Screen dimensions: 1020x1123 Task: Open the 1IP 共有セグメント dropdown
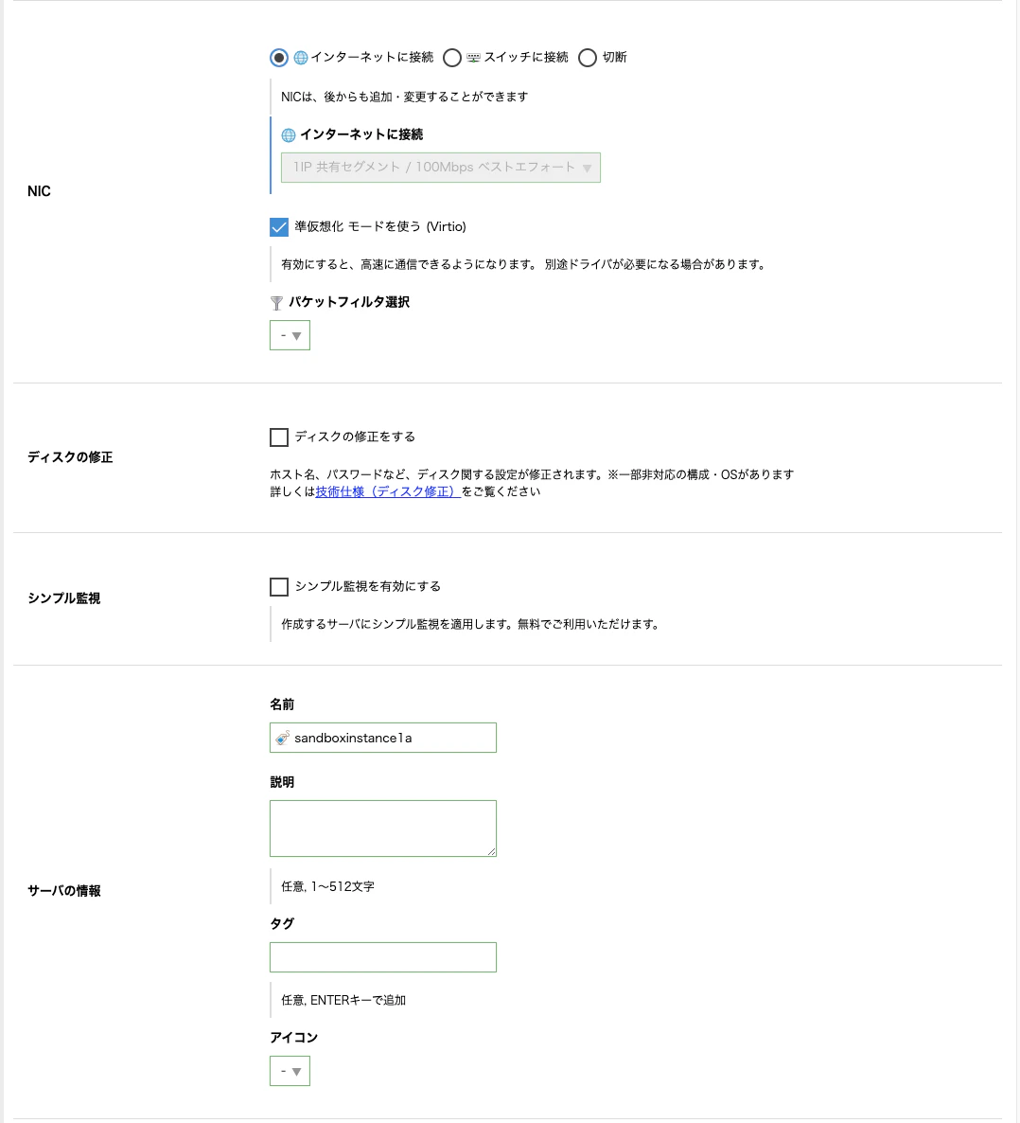441,167
